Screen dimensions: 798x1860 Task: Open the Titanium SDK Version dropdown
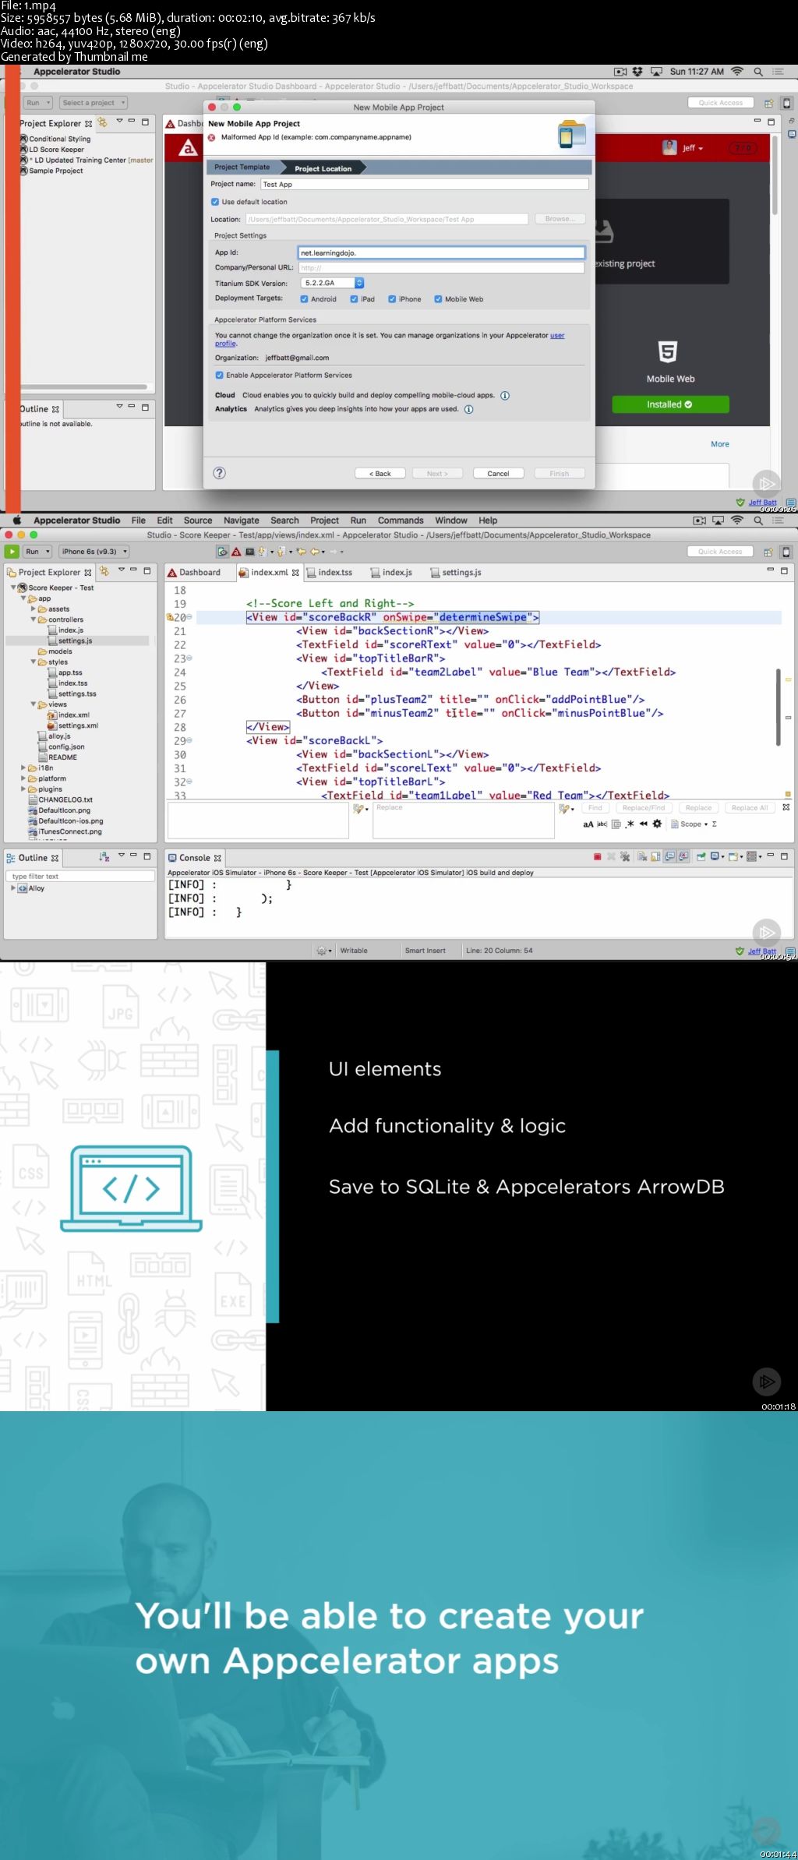[x=332, y=283]
